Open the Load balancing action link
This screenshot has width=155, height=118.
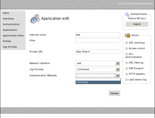pyautogui.click(x=138, y=80)
